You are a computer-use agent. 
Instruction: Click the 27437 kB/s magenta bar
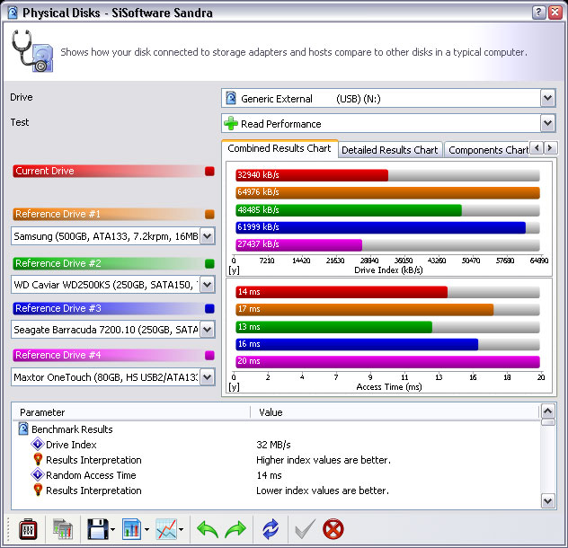point(298,245)
